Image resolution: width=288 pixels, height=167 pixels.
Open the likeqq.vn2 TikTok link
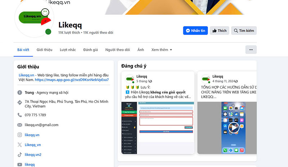point(33,155)
